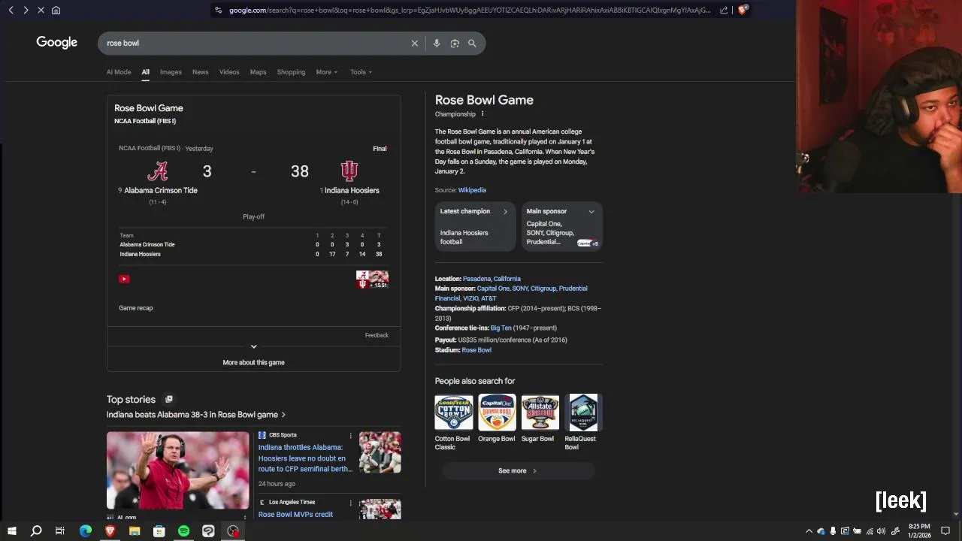Image resolution: width=962 pixels, height=541 pixels.
Task: Start voice search with microphone icon
Action: [x=437, y=44]
